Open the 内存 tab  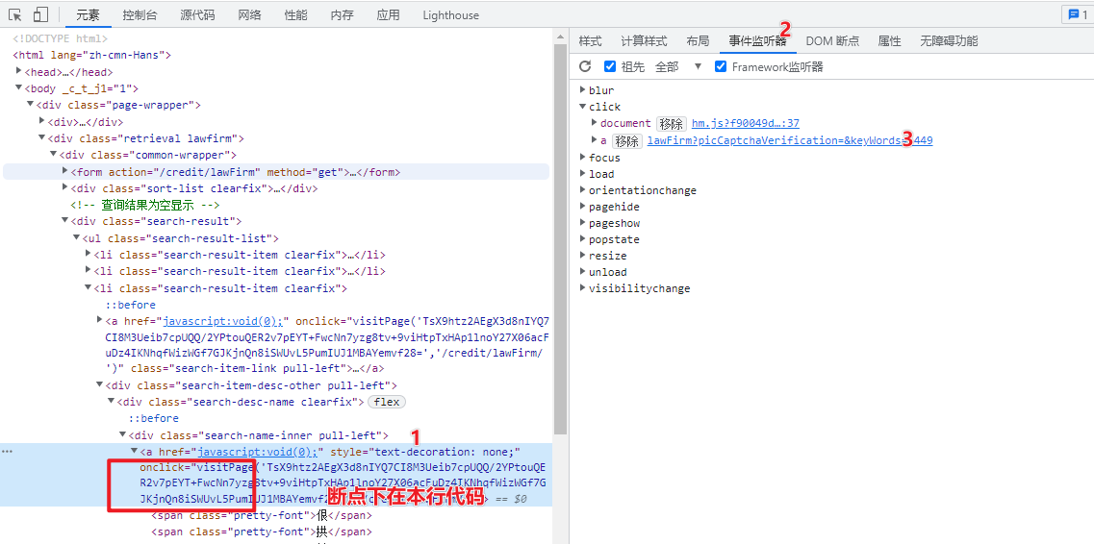(342, 15)
